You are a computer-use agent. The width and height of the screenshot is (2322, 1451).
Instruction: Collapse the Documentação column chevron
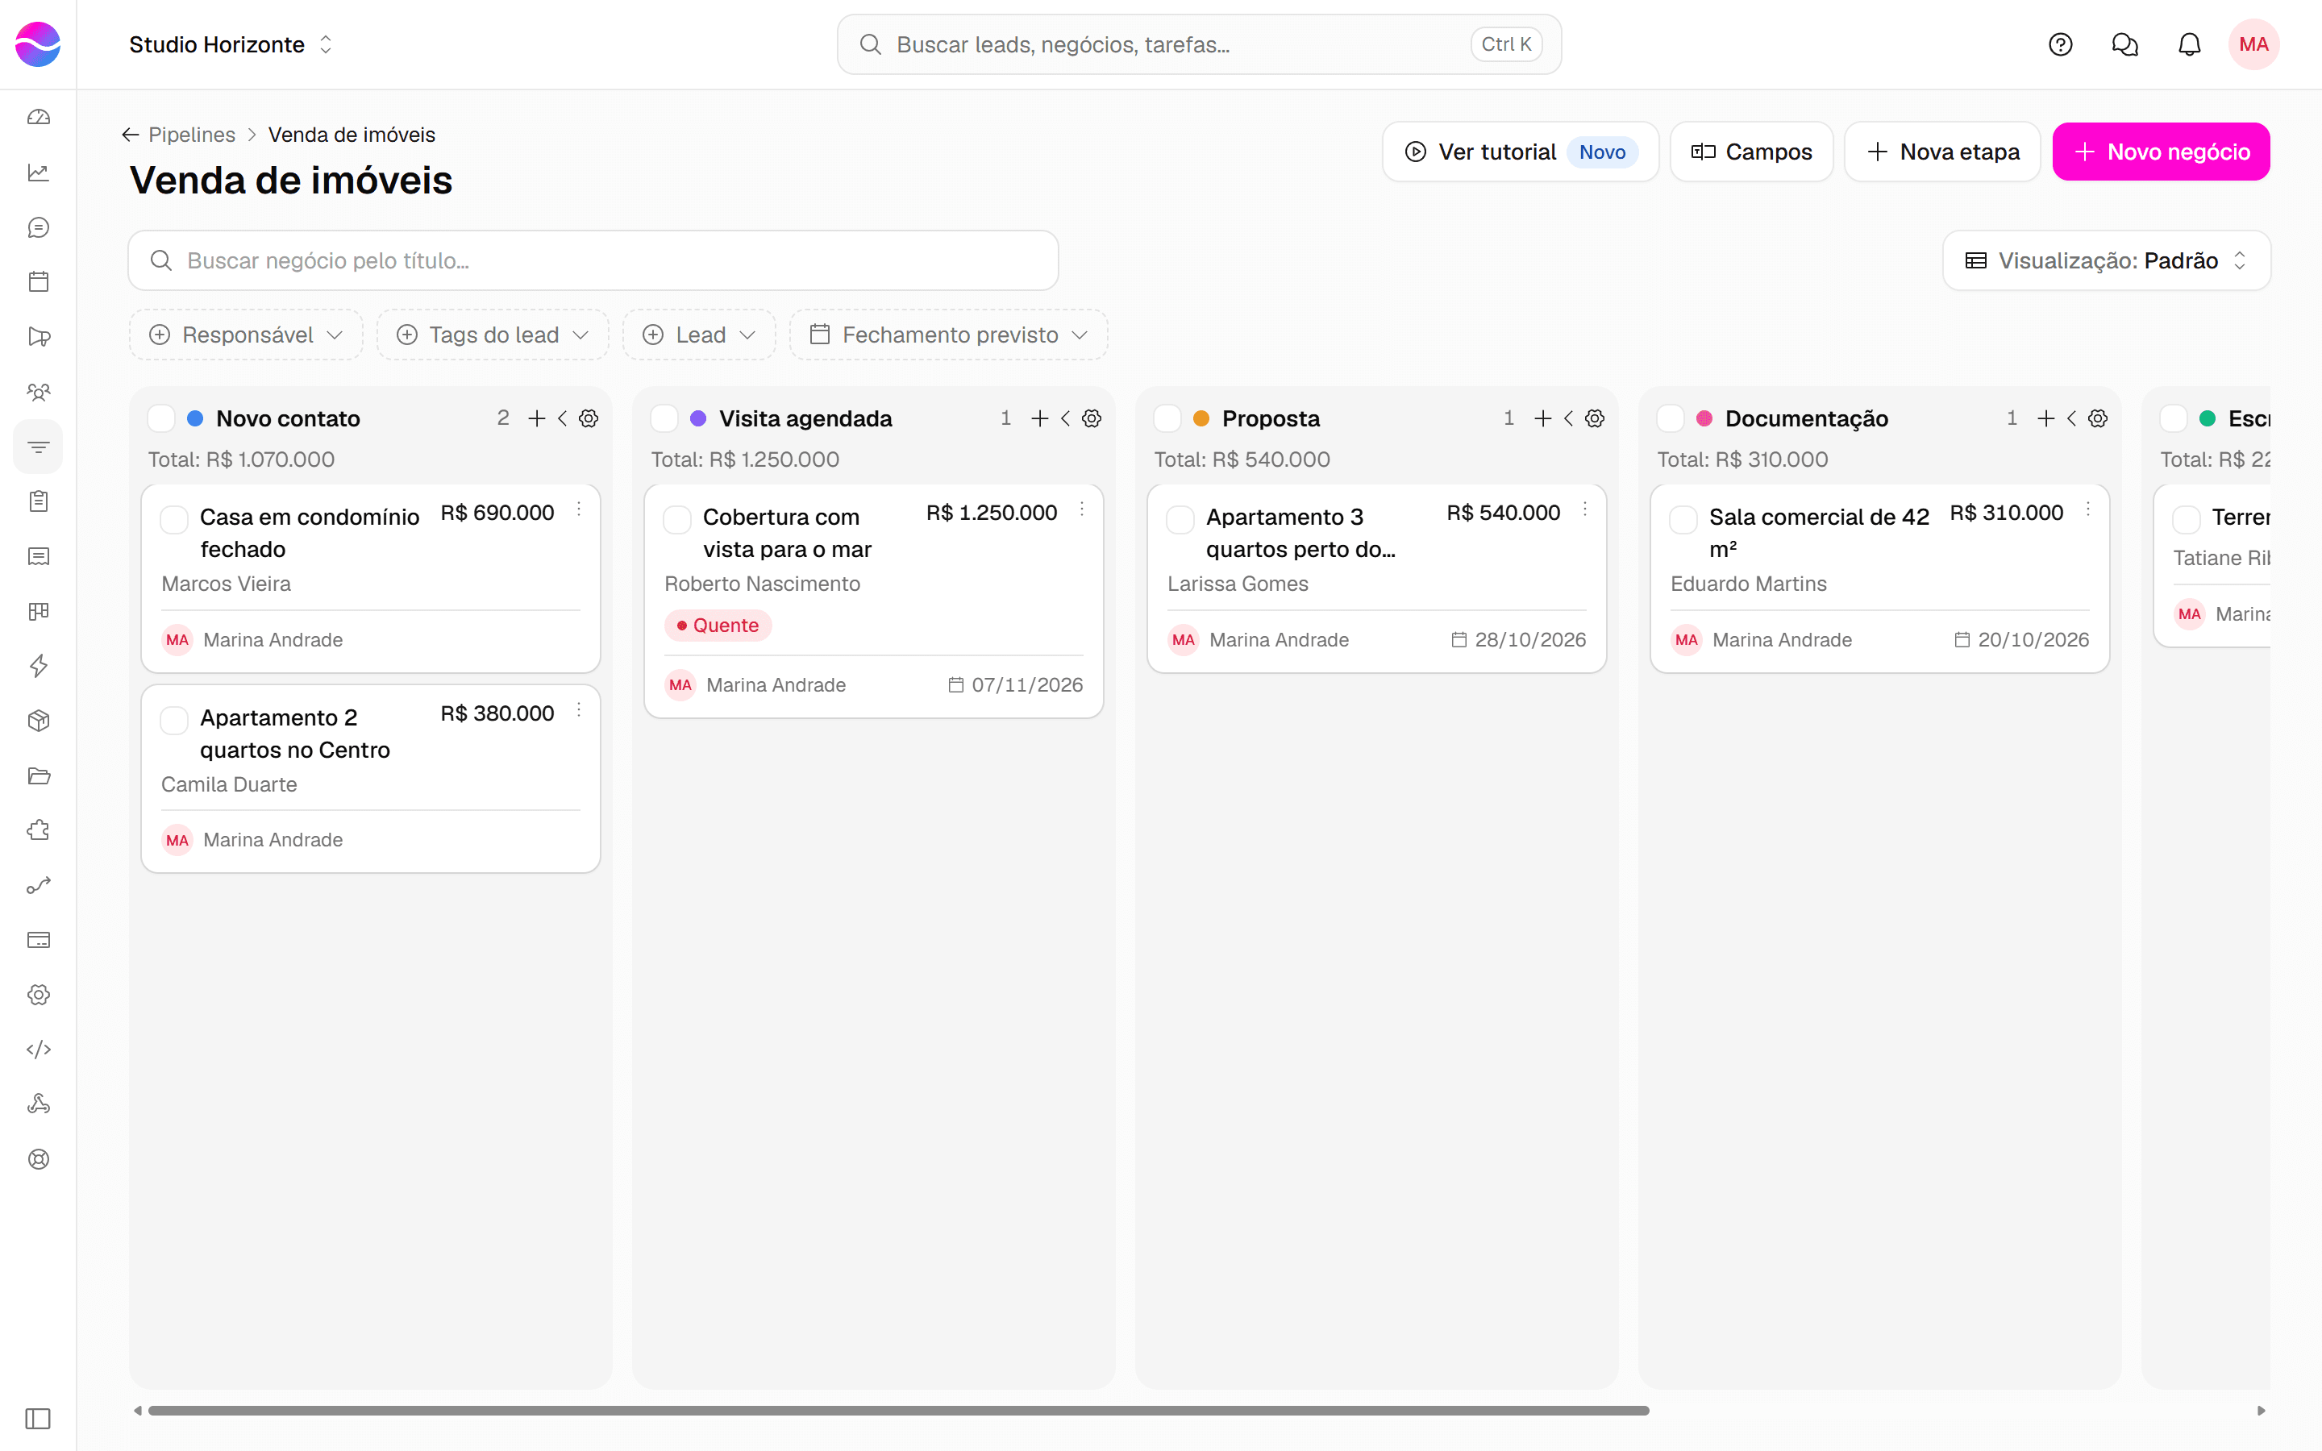click(x=2073, y=418)
